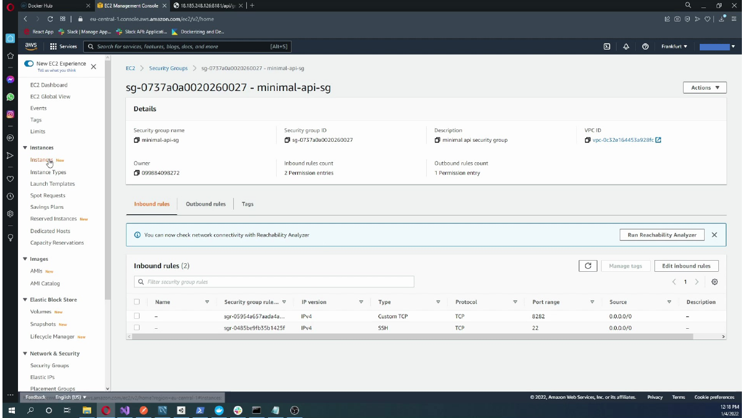
Task: Copy the security group ID
Action: coord(287,140)
